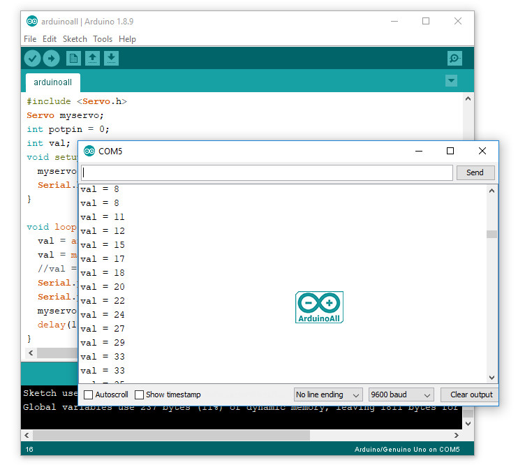
Task: Save the sketch with the down-arrow icon
Action: [x=111, y=59]
